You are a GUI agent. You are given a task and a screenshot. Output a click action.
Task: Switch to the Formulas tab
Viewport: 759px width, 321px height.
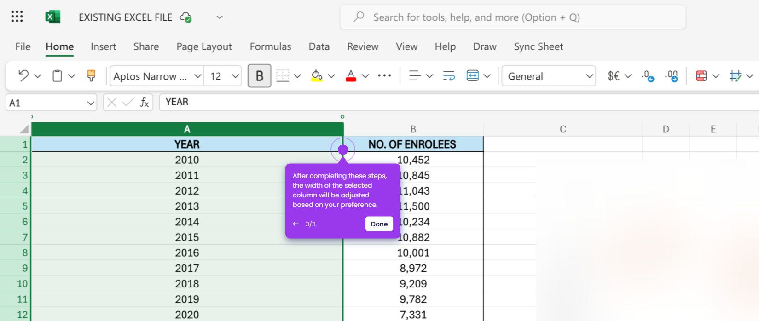[270, 46]
